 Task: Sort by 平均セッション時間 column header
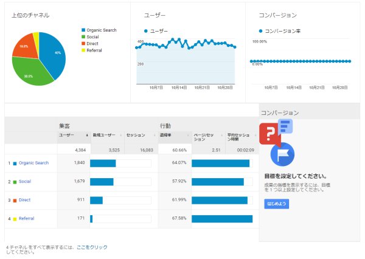(x=242, y=137)
